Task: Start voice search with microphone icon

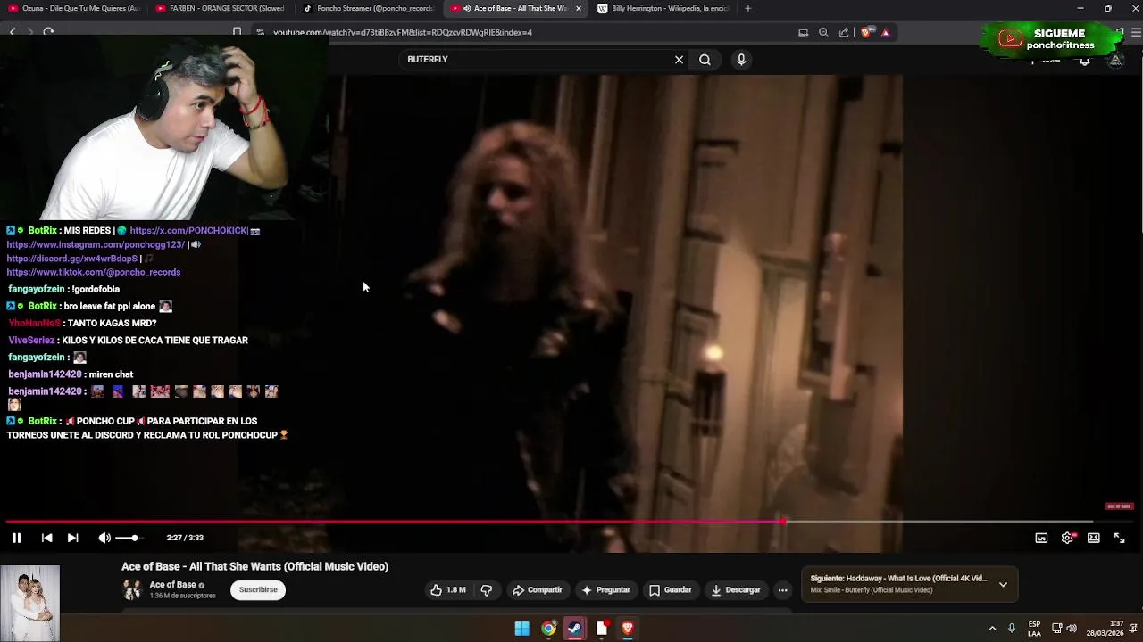Action: tap(741, 60)
